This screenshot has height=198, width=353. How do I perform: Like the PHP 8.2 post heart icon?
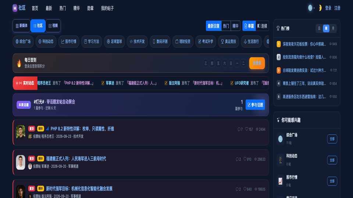[246, 129]
